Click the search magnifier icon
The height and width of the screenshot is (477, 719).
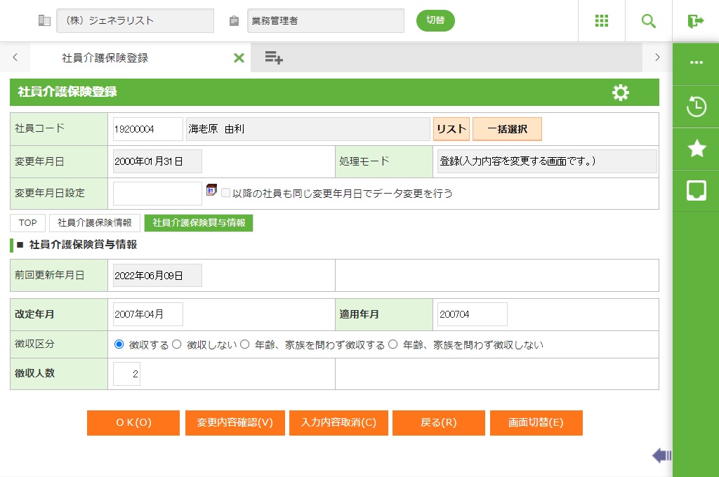click(x=649, y=21)
